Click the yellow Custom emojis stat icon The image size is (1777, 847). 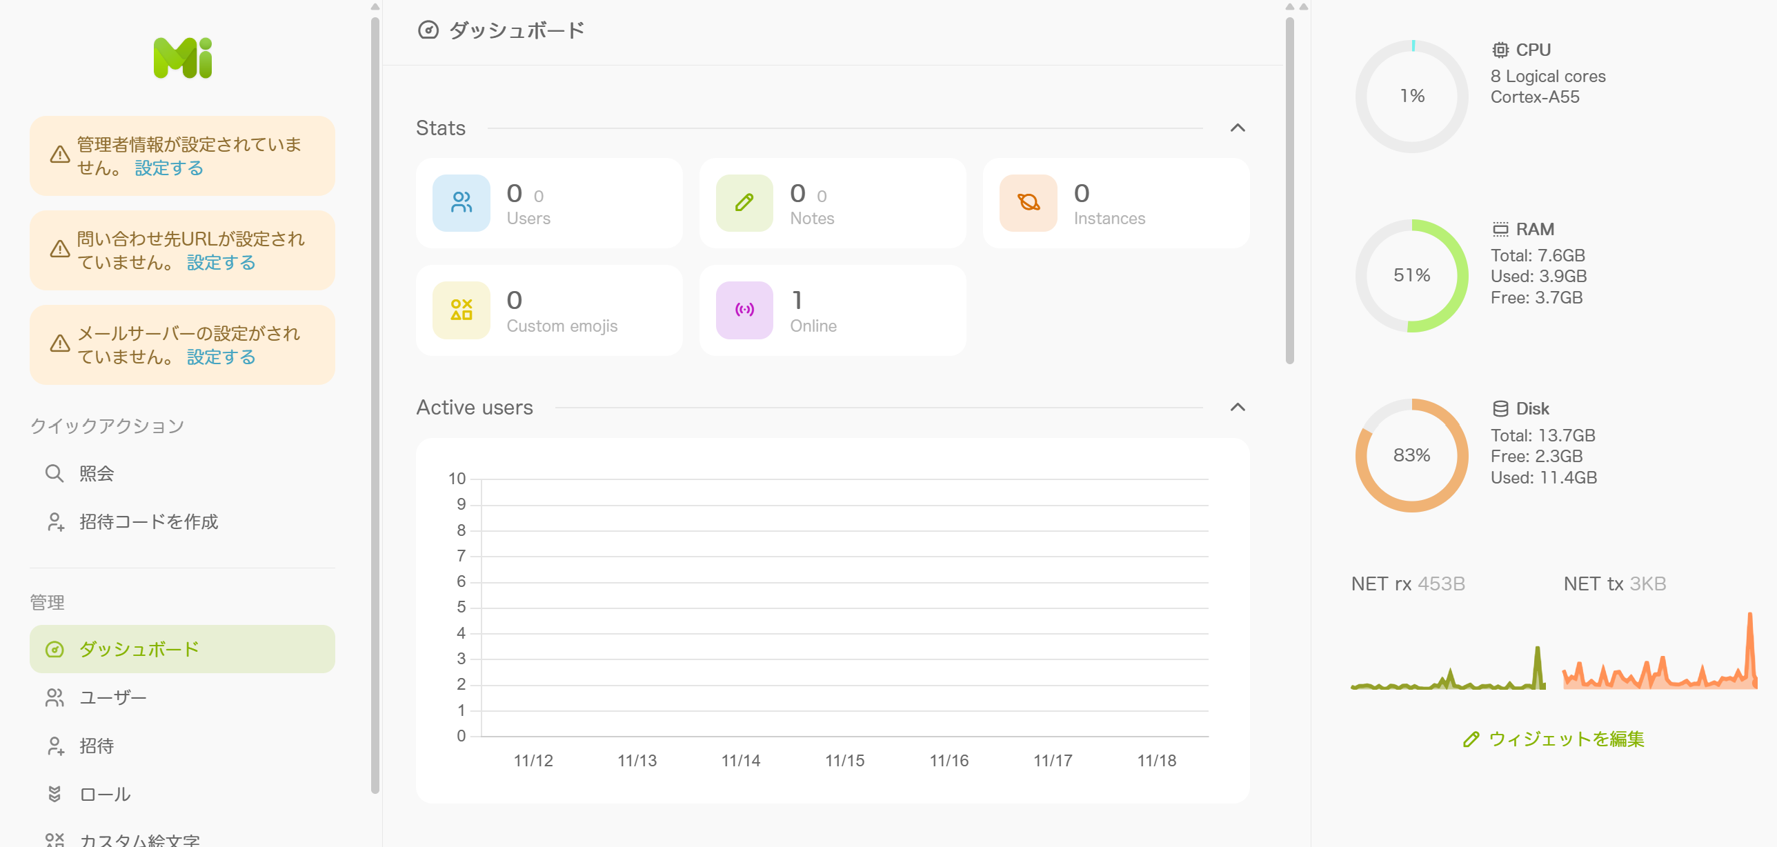point(461,310)
